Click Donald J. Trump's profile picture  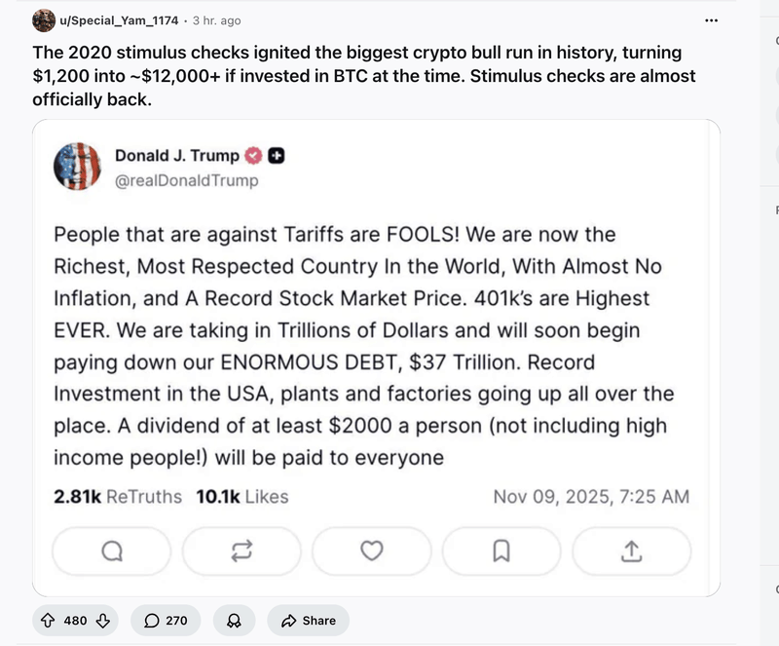tap(78, 167)
